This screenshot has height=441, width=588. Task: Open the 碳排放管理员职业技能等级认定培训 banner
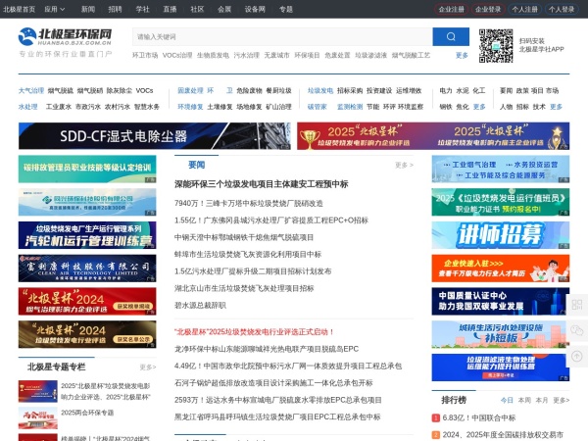pyautogui.click(x=87, y=170)
